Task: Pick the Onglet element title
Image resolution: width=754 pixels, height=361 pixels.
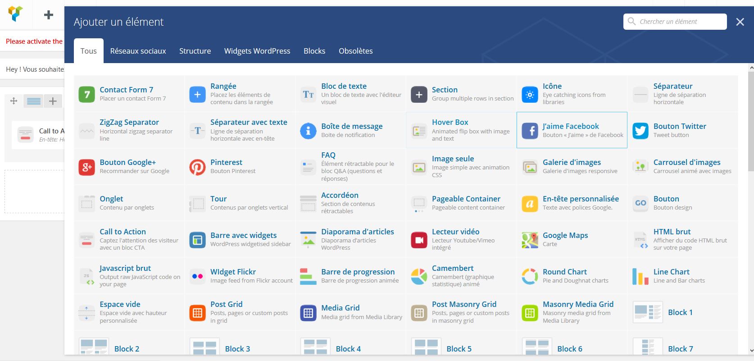Action: point(111,199)
